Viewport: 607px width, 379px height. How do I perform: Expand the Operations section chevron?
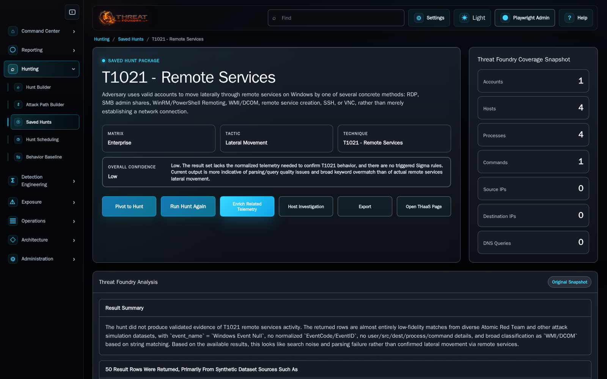point(74,221)
